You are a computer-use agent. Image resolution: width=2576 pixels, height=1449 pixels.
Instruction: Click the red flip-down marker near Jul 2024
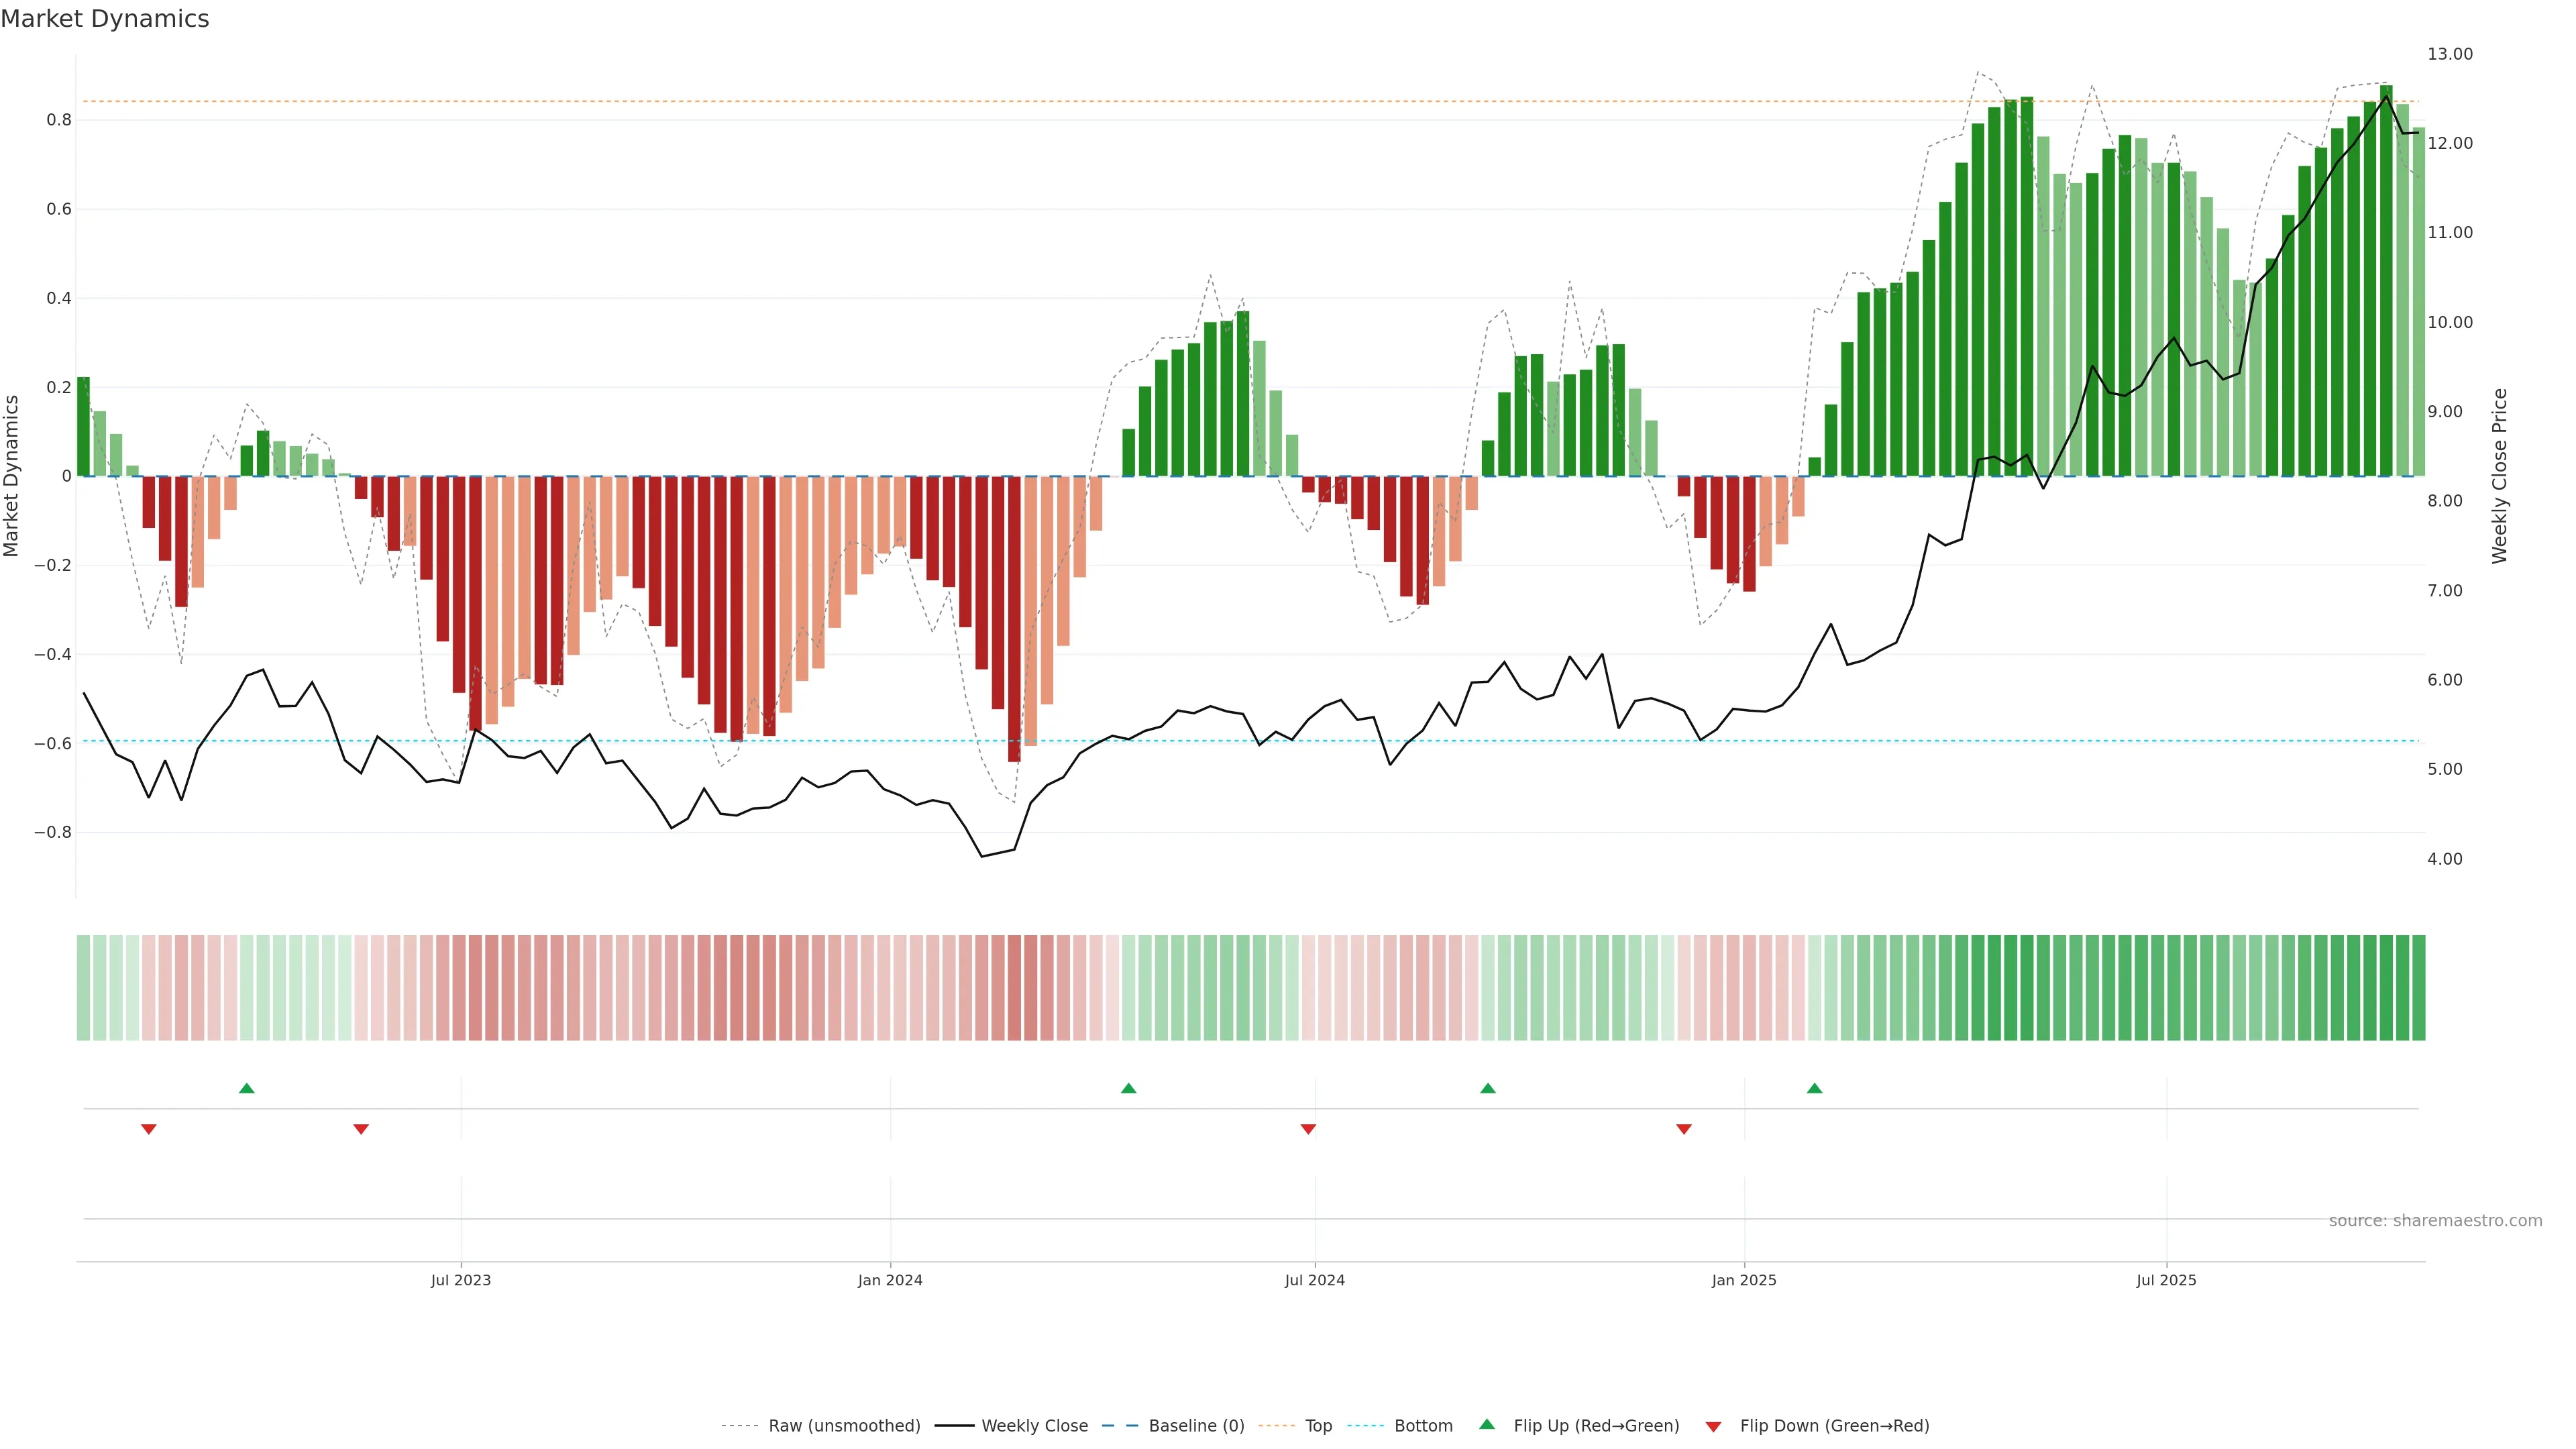pos(1308,1129)
